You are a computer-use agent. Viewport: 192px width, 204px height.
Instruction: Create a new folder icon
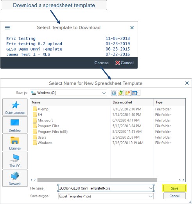tap(127, 93)
